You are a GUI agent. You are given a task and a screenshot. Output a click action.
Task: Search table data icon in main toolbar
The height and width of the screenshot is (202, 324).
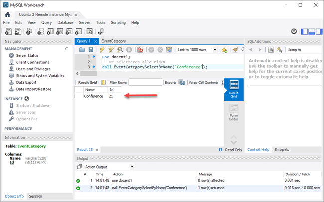pyautogui.click(x=89, y=31)
